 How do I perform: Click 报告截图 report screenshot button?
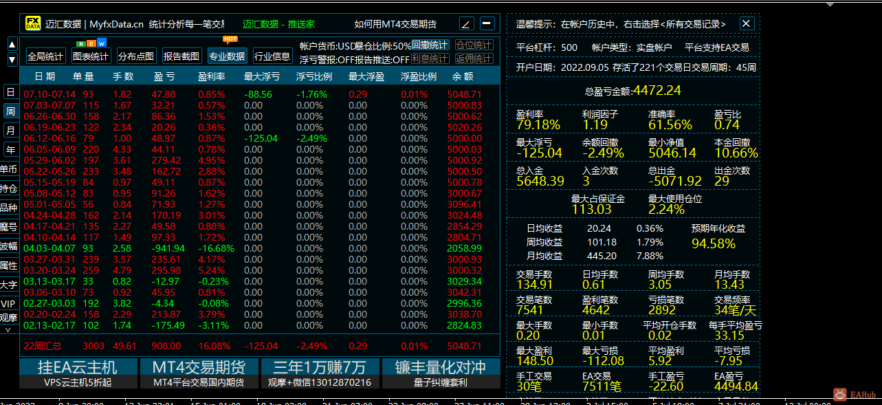[x=181, y=56]
